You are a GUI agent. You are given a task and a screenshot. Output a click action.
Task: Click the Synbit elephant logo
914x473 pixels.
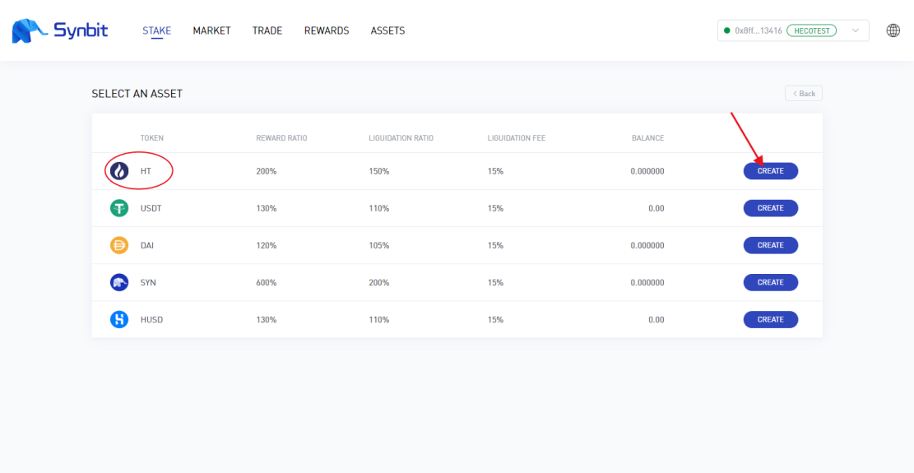29,31
